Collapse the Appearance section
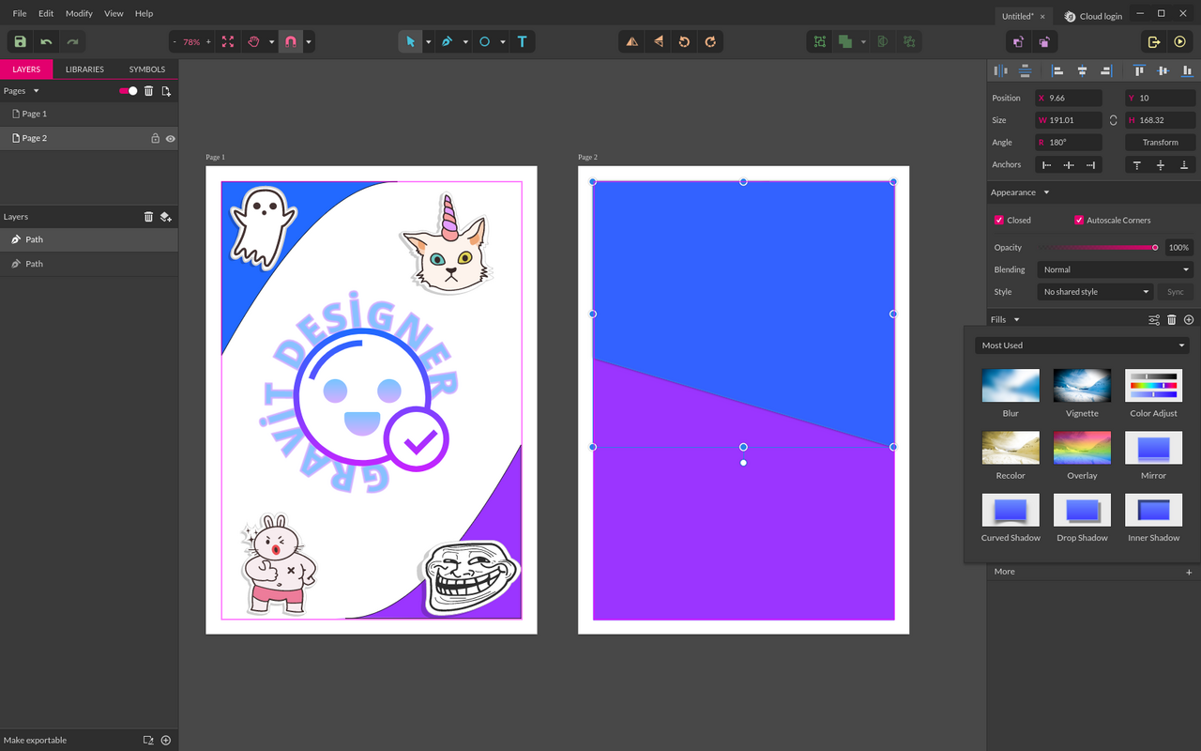1201x751 pixels. (1046, 192)
